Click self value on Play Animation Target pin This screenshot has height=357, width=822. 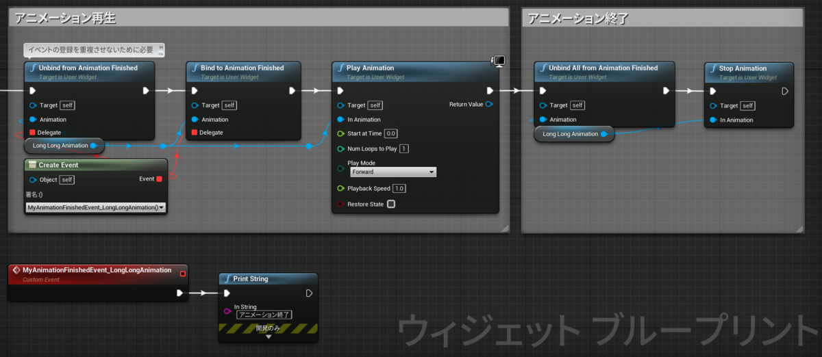pos(375,105)
